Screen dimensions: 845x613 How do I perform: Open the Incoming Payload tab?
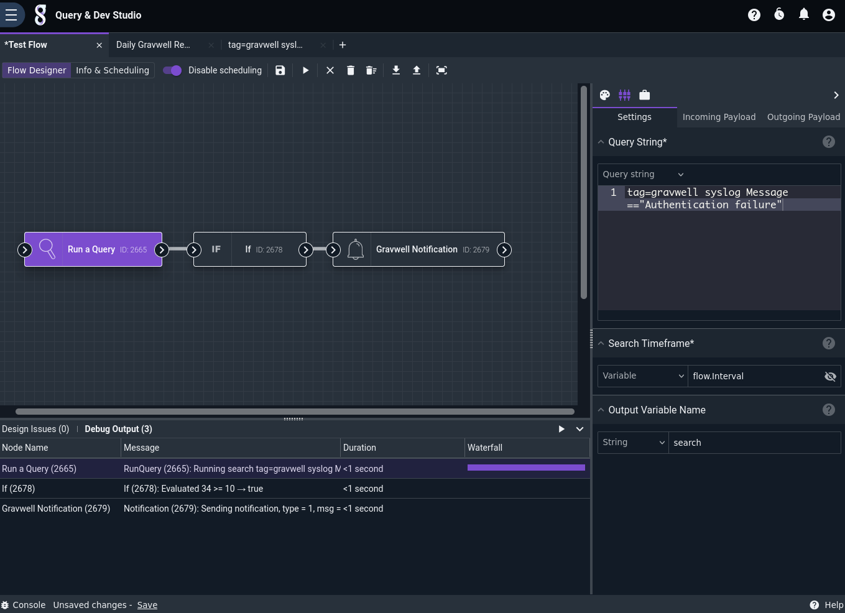click(x=719, y=117)
